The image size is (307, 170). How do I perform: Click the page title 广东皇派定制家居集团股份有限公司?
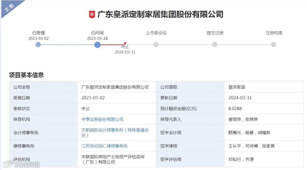click(x=160, y=14)
